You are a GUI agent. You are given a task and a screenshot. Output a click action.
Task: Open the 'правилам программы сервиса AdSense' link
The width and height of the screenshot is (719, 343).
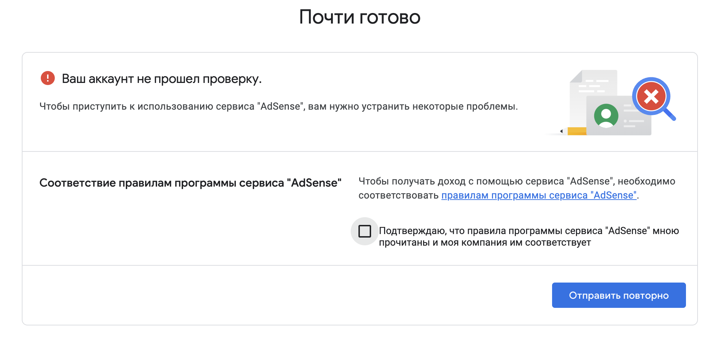pos(539,195)
